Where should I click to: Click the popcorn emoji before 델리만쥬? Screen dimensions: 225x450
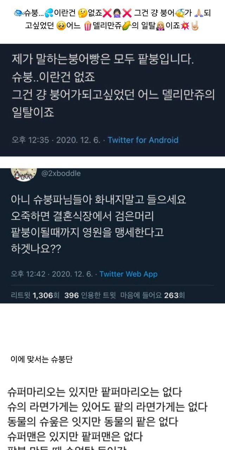click(88, 27)
